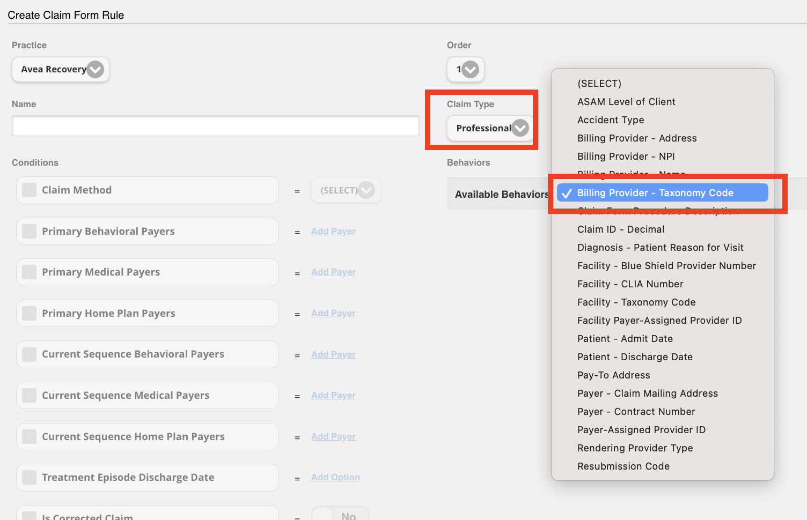
Task: Choose ASAM Level of Client from list
Action: click(626, 102)
